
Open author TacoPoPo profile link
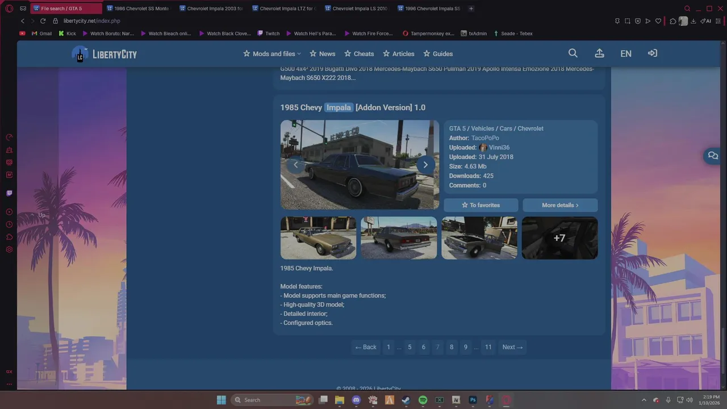tap(485, 138)
